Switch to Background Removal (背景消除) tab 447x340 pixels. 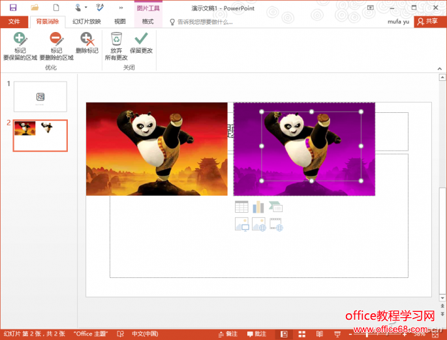(48, 22)
